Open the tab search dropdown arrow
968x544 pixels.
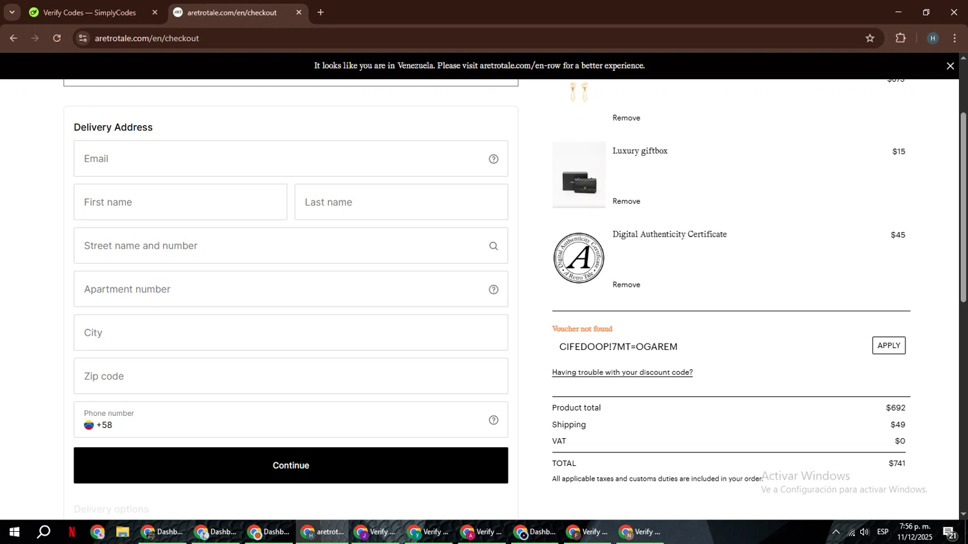(12, 12)
